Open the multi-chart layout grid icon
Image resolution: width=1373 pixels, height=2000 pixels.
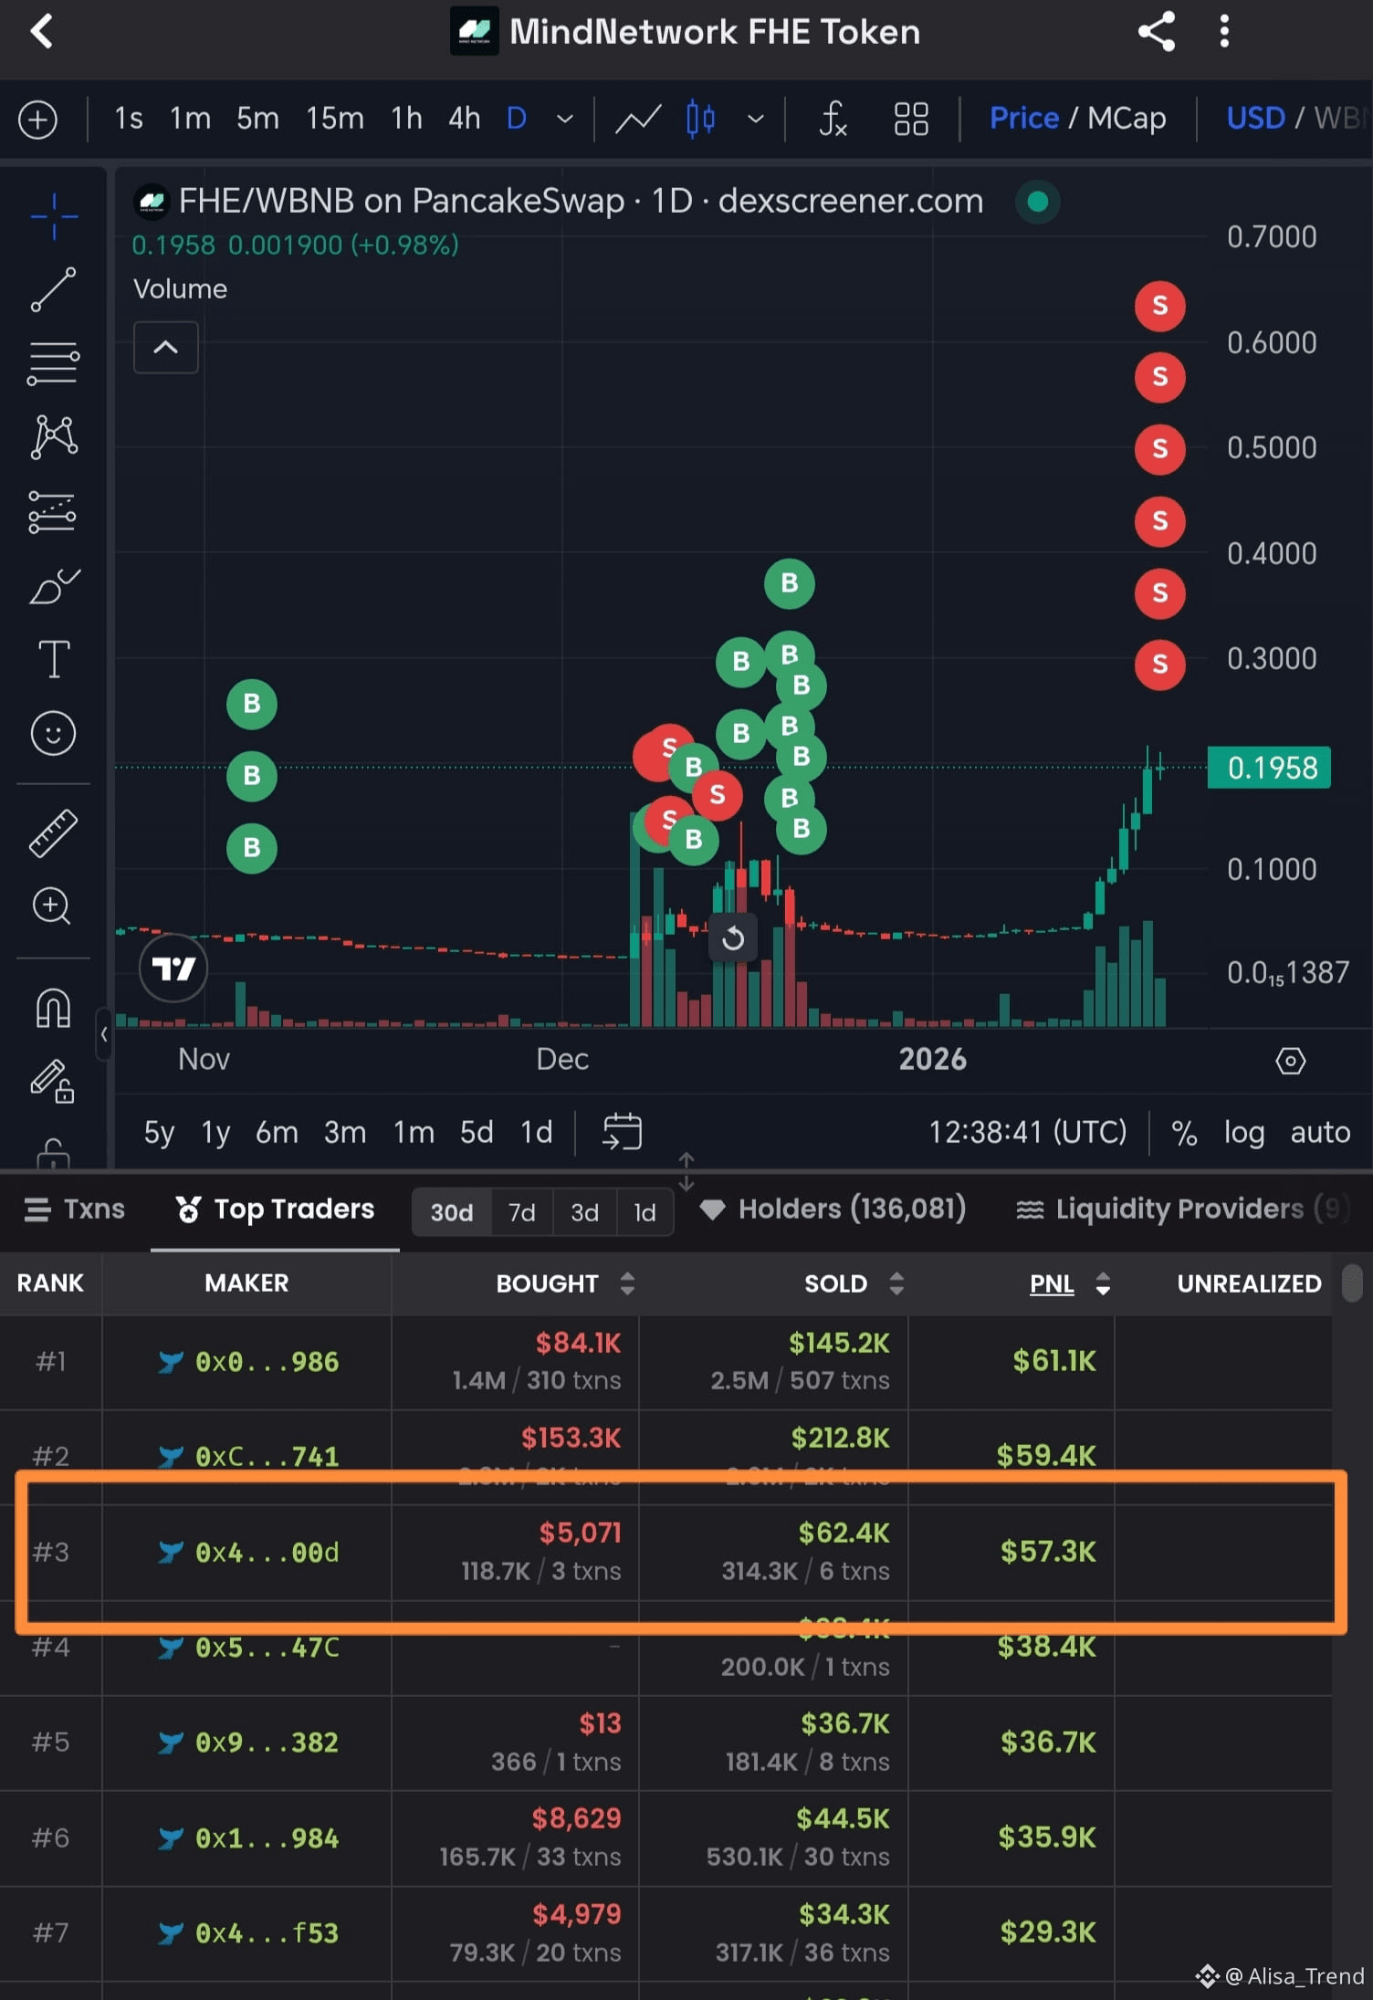point(911,119)
